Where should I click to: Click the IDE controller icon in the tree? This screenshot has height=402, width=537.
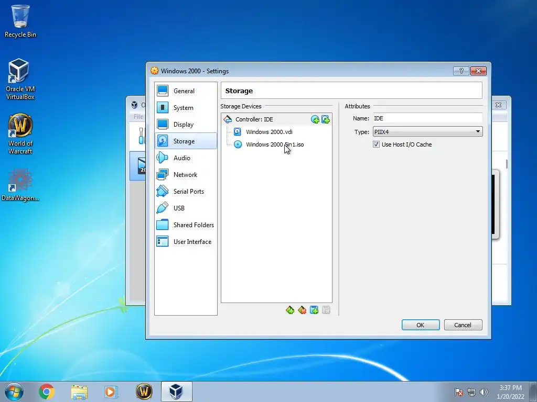click(228, 119)
